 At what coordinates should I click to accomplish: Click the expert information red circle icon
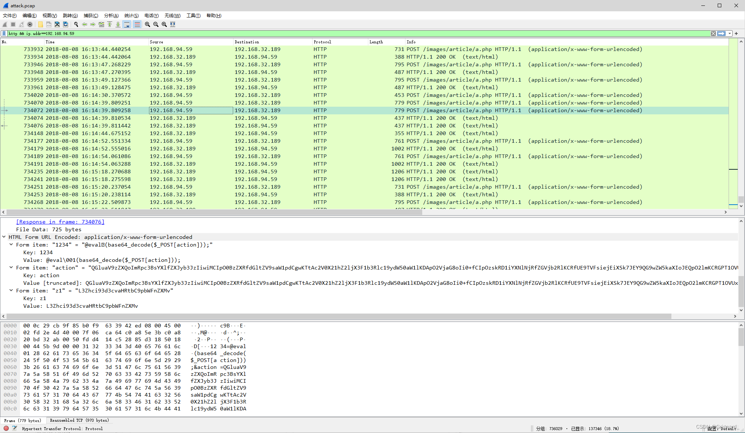6,428
